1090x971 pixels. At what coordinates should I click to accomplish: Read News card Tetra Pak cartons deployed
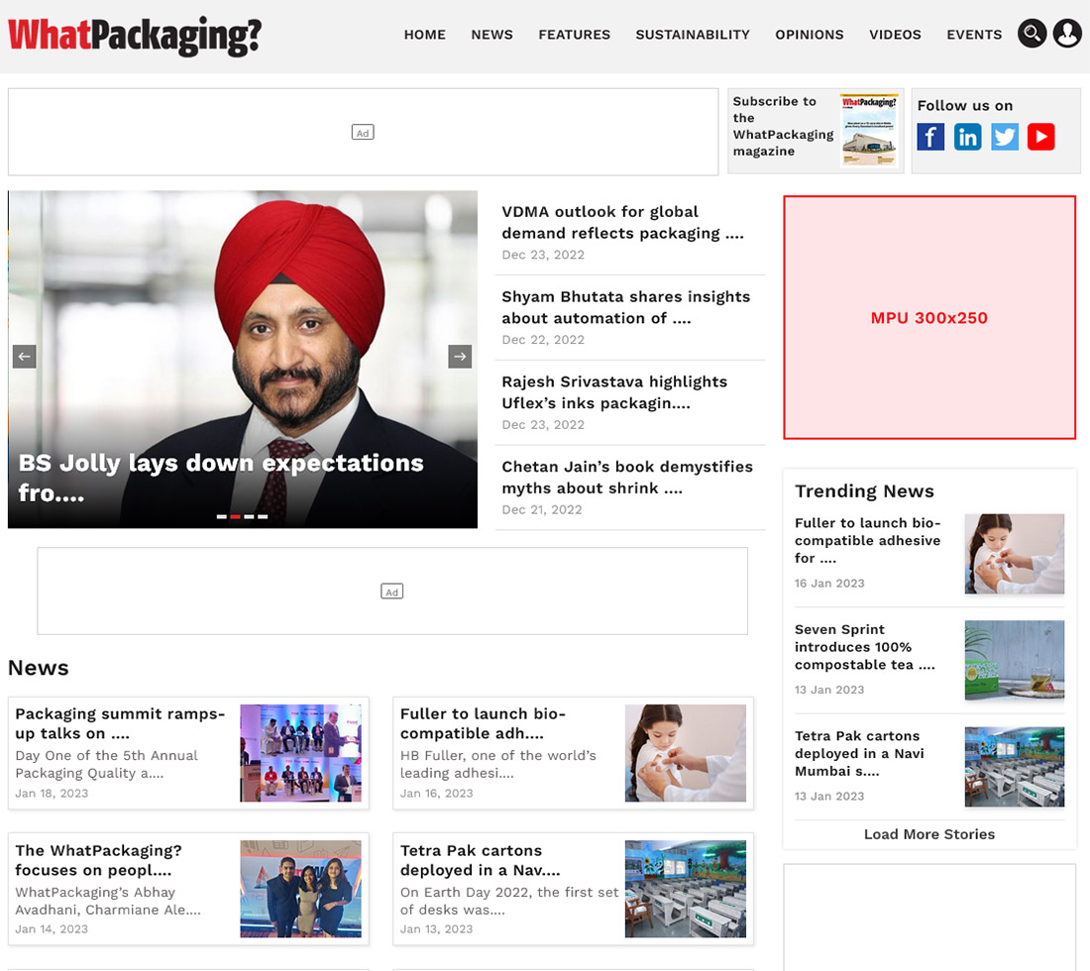[481, 860]
